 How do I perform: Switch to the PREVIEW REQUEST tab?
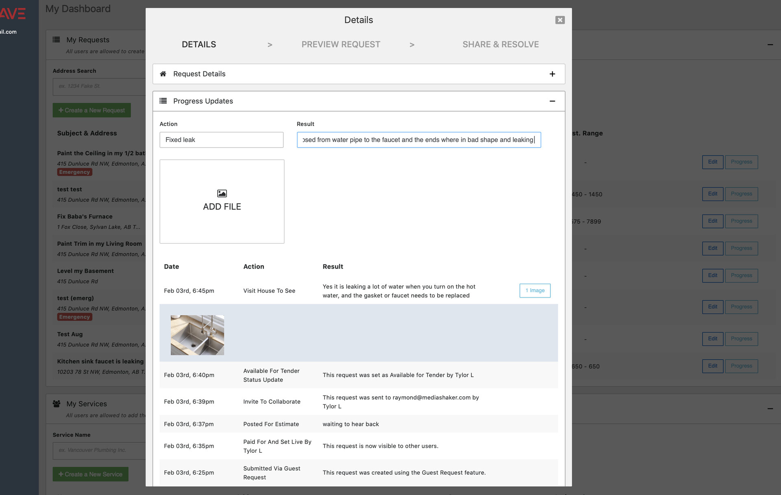[x=340, y=44]
